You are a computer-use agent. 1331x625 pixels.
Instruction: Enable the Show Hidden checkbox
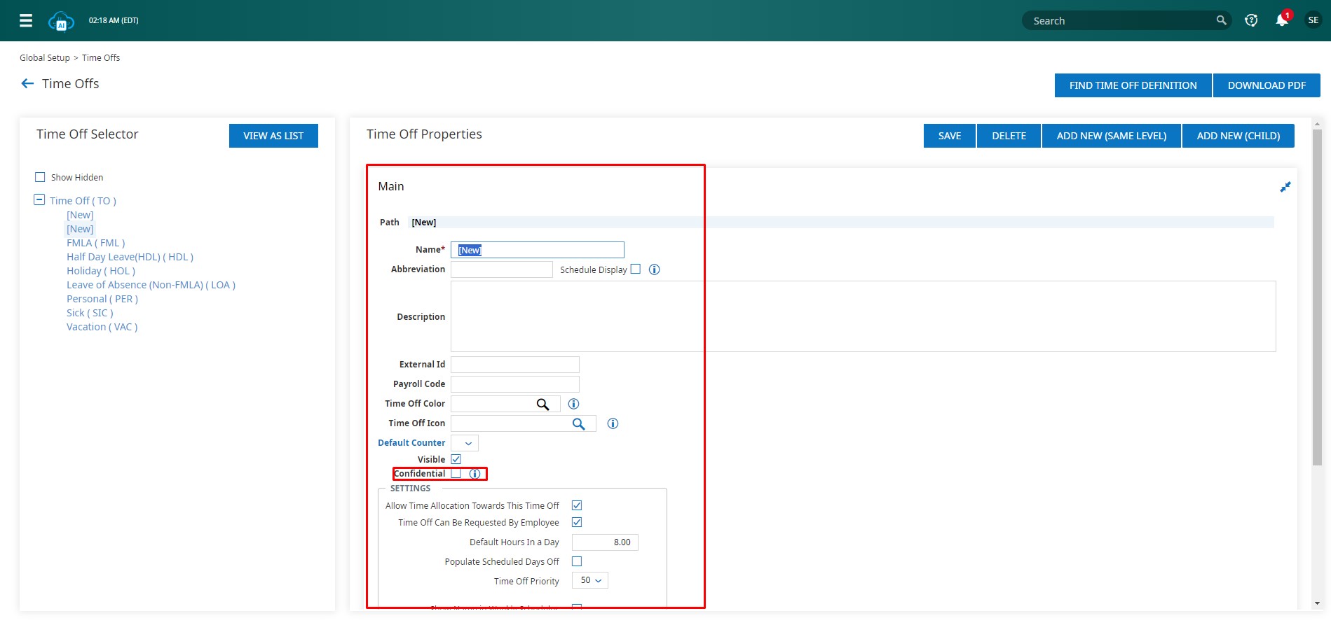coord(40,177)
